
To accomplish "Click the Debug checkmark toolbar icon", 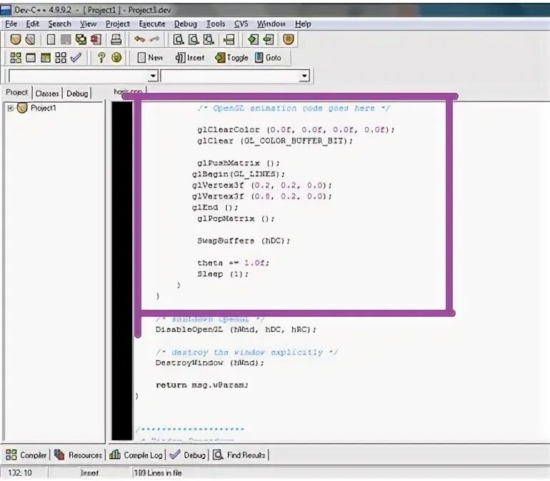I will click(x=76, y=58).
